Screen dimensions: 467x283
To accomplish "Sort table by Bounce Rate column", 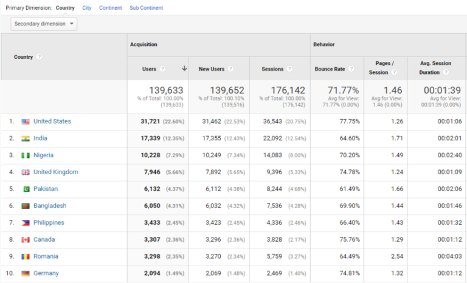I will tap(330, 69).
